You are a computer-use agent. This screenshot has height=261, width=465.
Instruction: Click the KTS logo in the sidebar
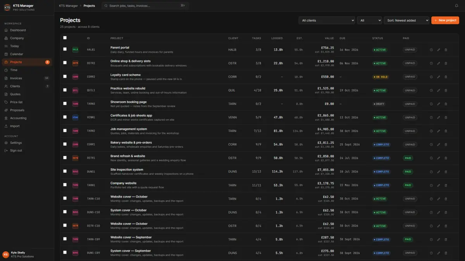click(x=7, y=7)
